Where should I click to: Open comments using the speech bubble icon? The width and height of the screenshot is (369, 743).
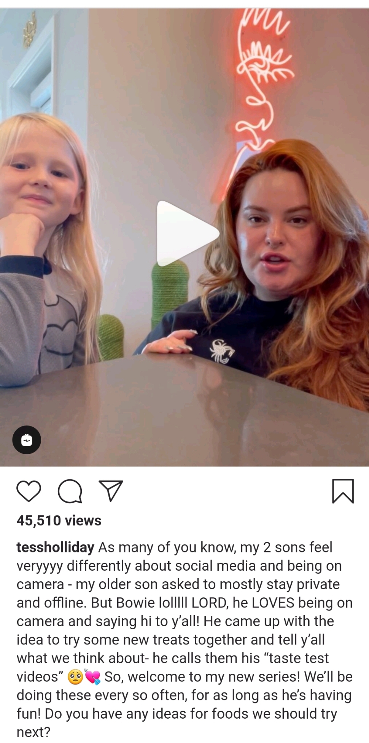pyautogui.click(x=70, y=491)
